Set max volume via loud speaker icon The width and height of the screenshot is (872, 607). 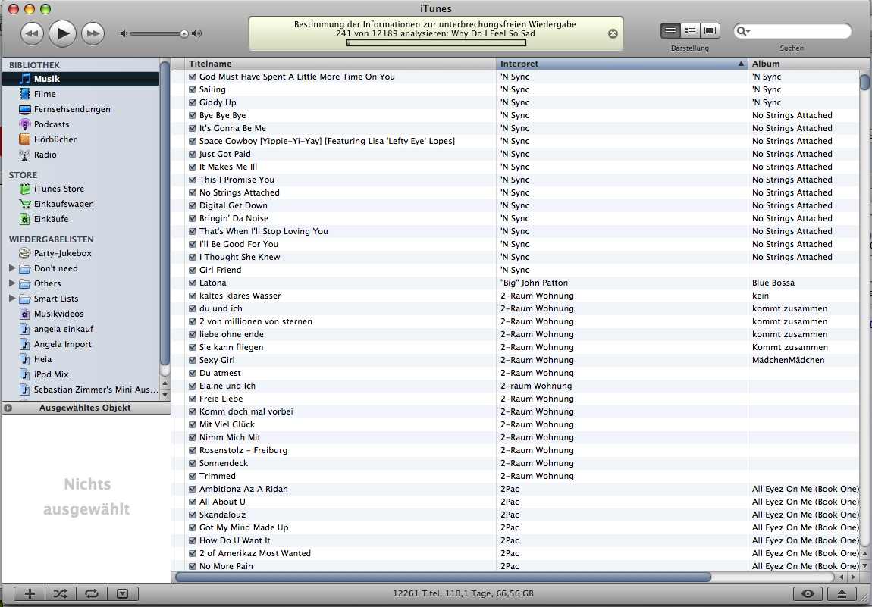point(196,33)
